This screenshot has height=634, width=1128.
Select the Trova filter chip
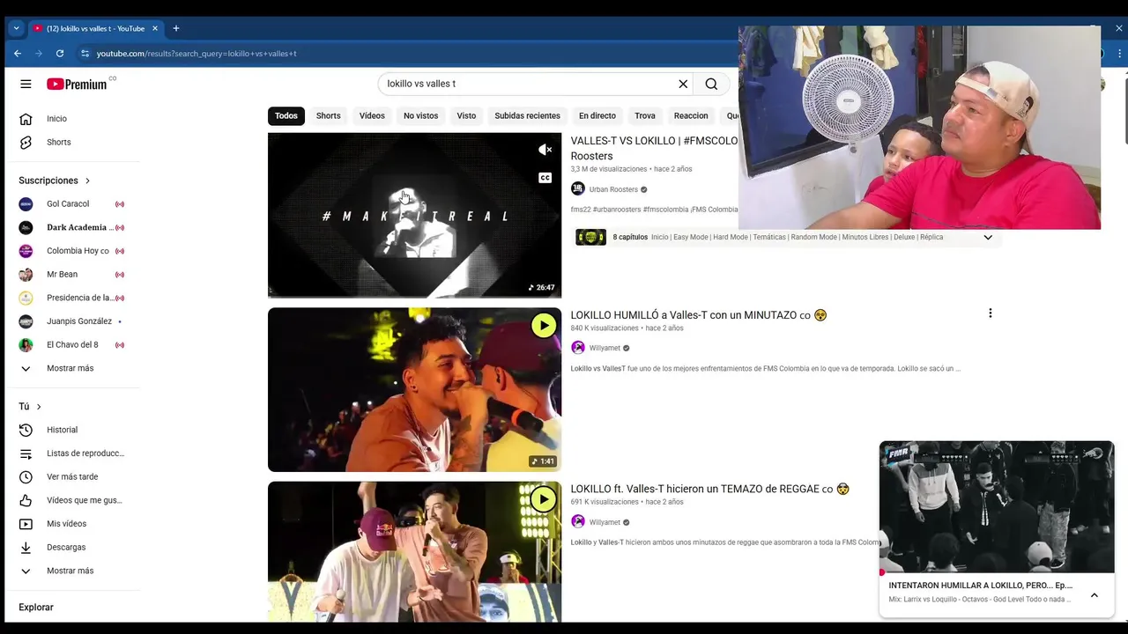pyautogui.click(x=645, y=115)
